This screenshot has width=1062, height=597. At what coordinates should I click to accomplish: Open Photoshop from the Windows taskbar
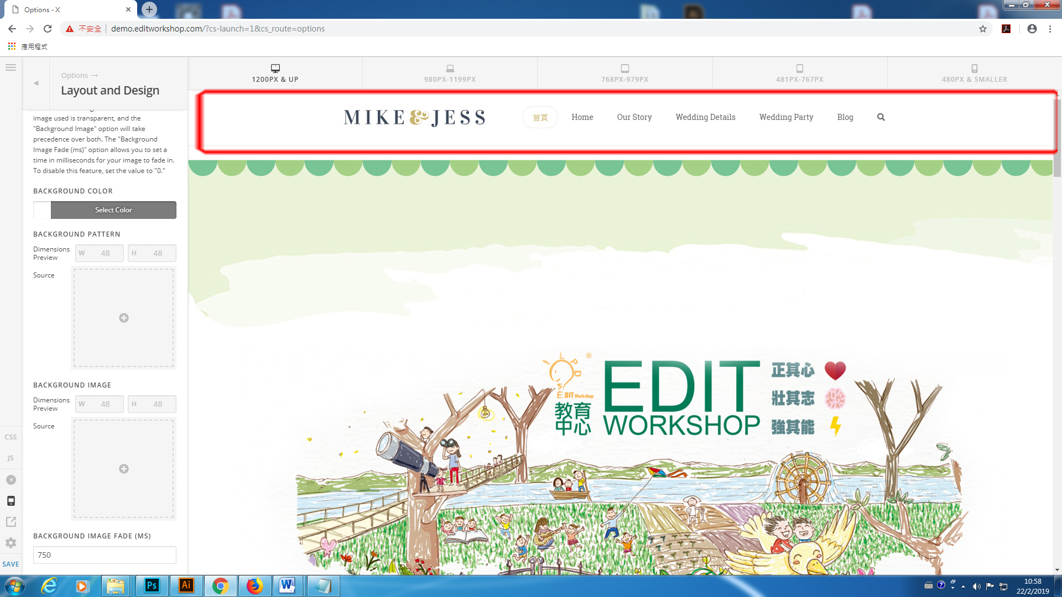click(152, 585)
